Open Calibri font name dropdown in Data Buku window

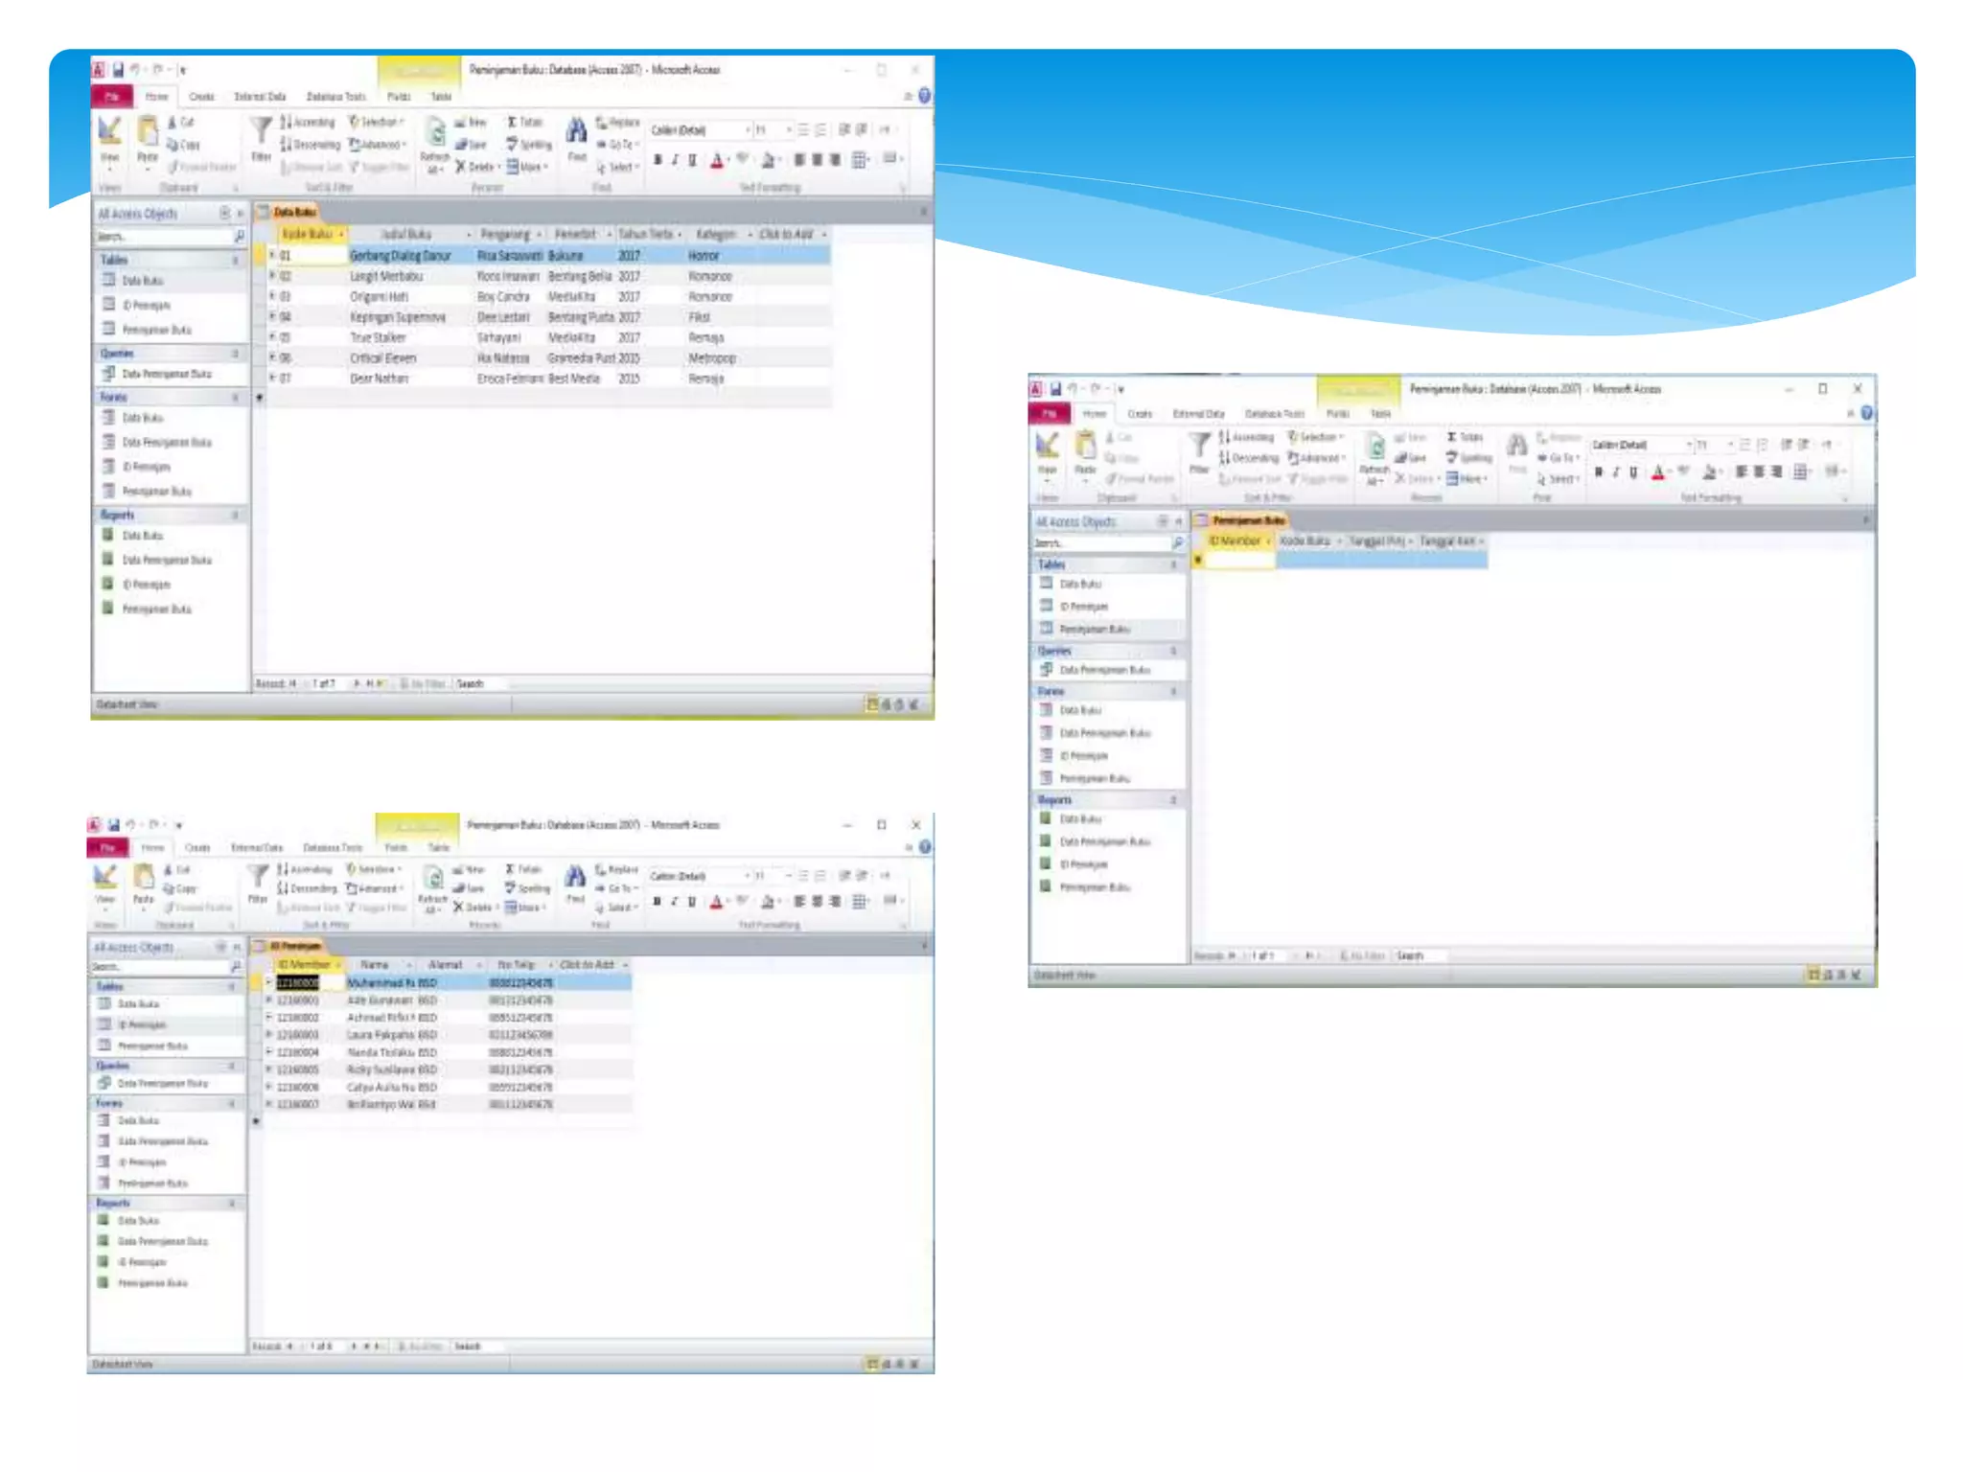[x=748, y=130]
